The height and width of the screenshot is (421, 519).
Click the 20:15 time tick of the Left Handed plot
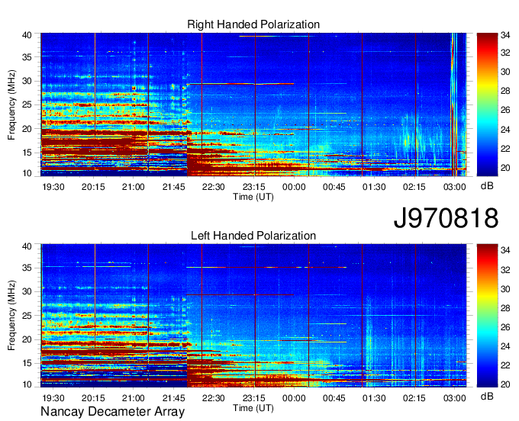pos(93,398)
